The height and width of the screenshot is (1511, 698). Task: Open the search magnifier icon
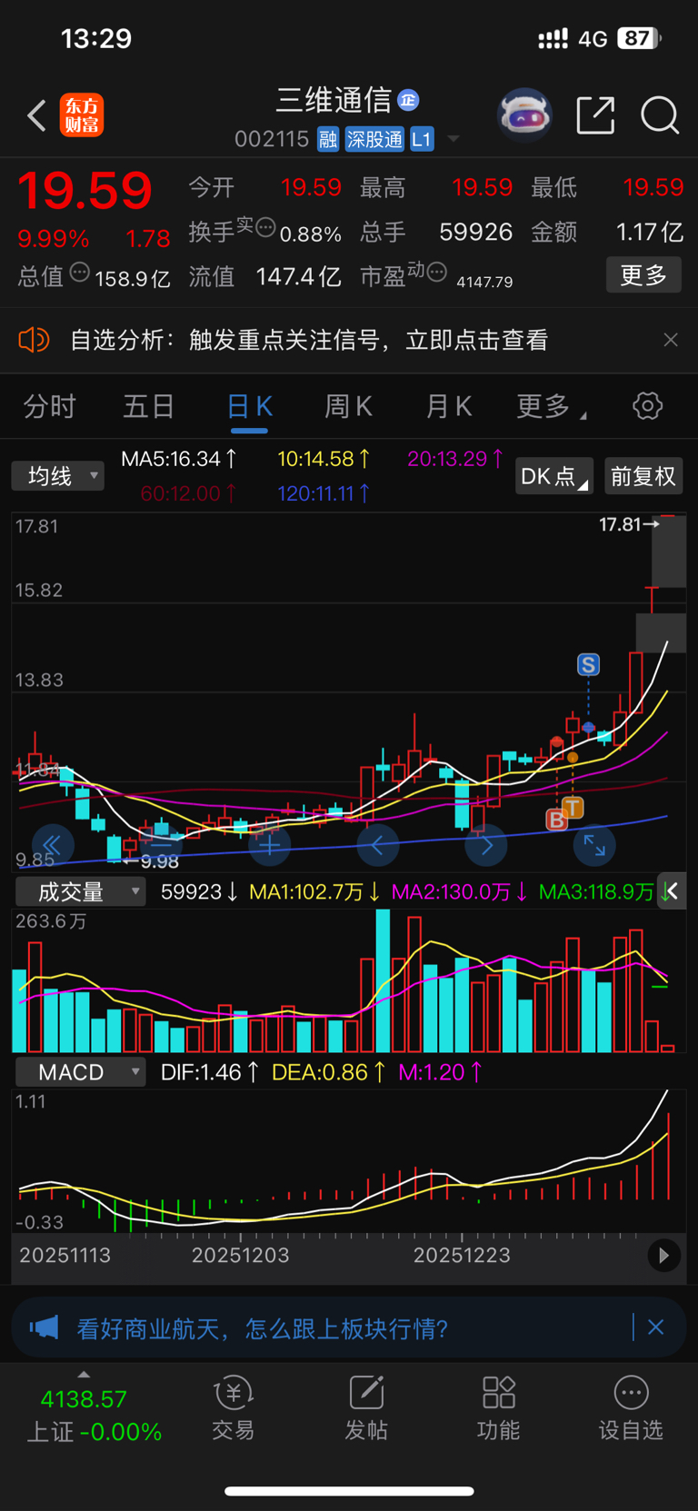coord(660,115)
